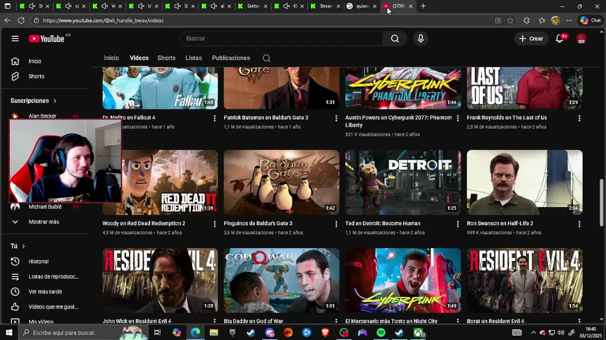Open more options for Austin Powers video
The height and width of the screenshot is (340, 606).
coord(458,118)
